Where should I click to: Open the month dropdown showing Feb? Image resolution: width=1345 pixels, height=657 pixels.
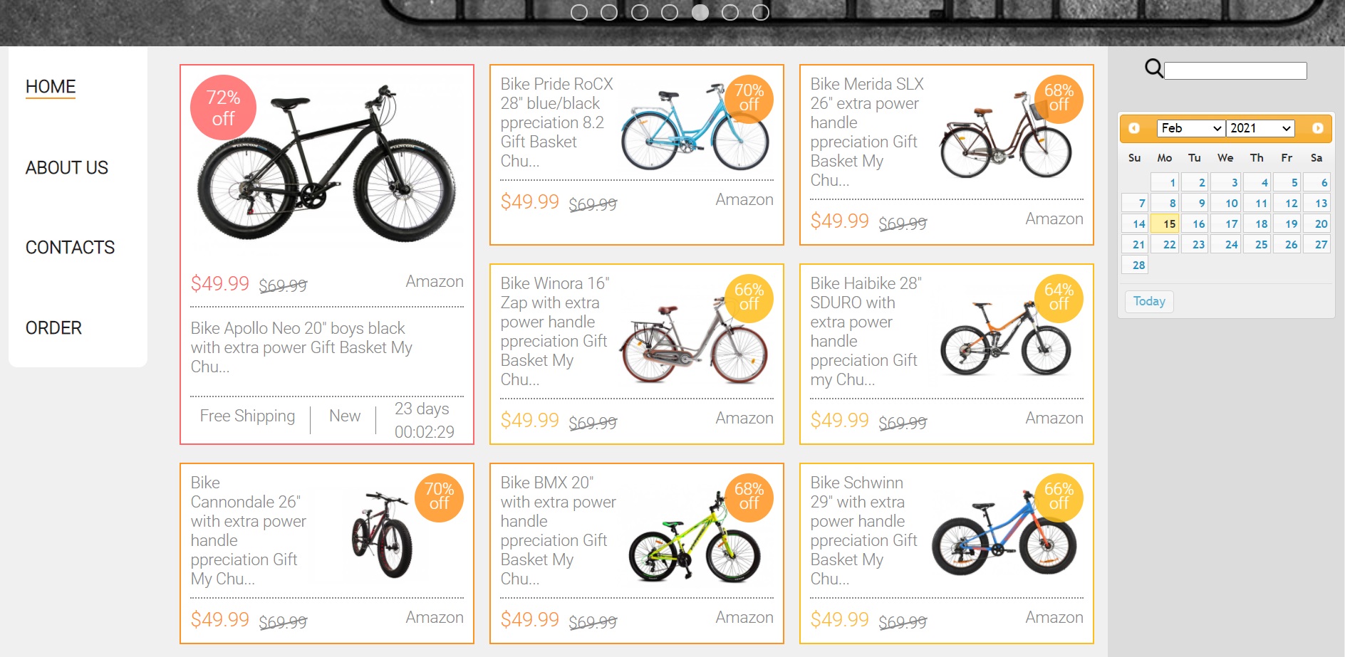[1190, 128]
